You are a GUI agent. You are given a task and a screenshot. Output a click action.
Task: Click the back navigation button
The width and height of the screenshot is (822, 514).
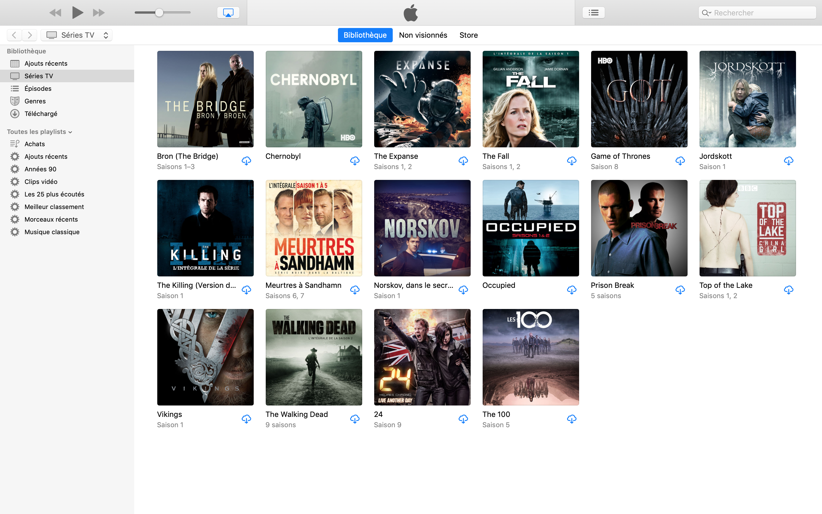pyautogui.click(x=14, y=35)
